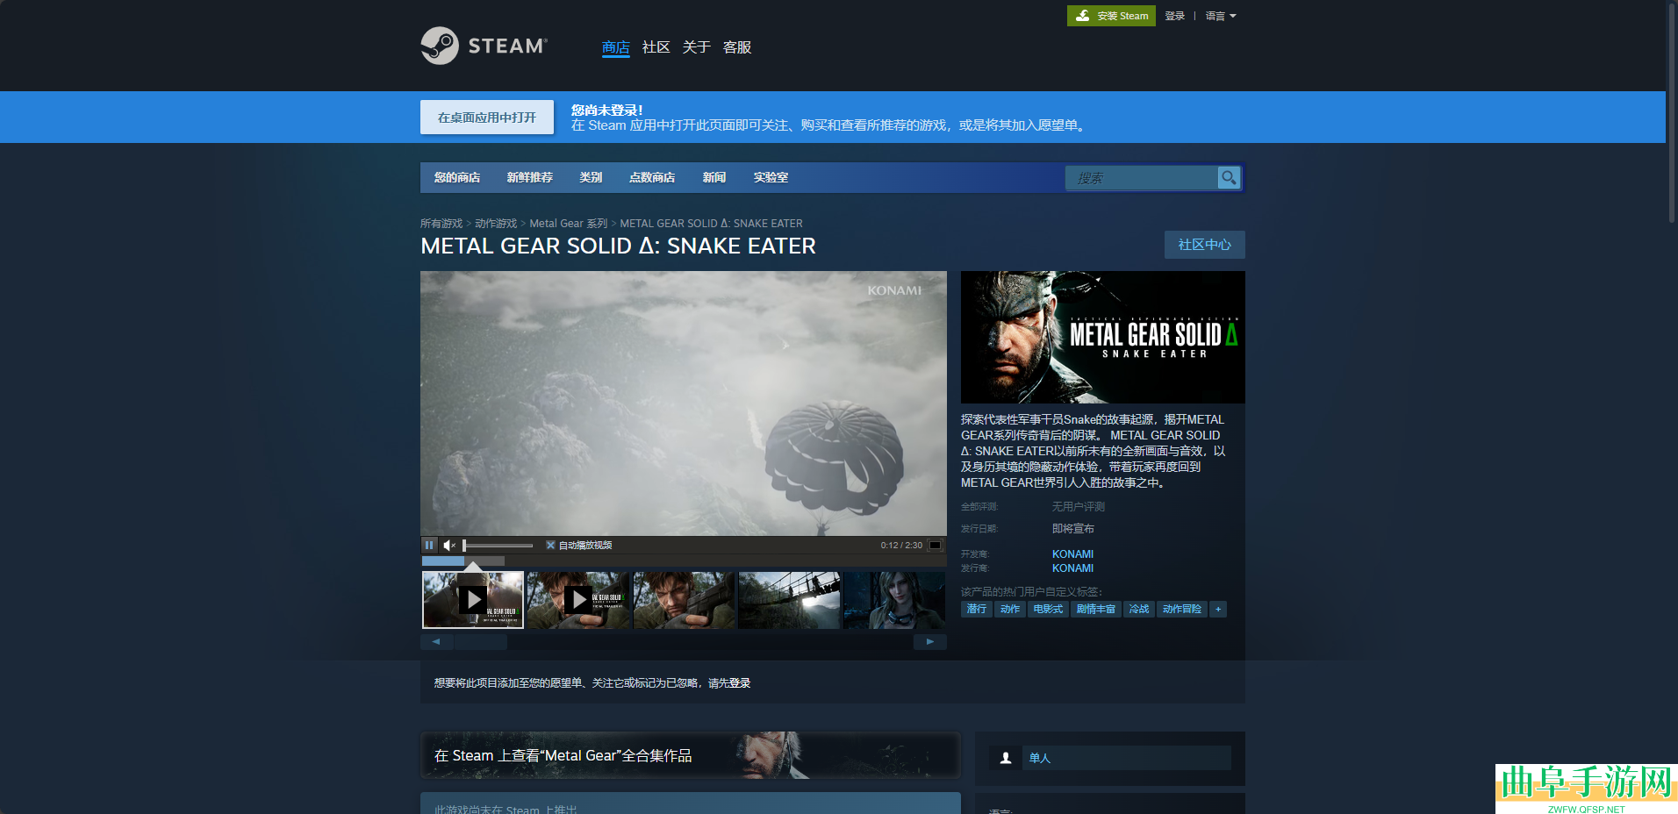Select the woman character screenshot thumbnail
1678x814 pixels.
(894, 600)
